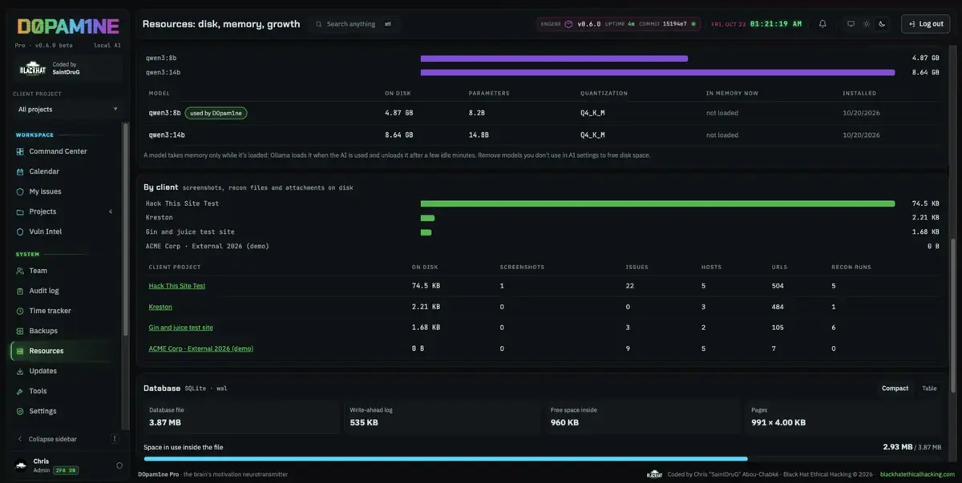Switch the database view to Compact
962x483 pixels.
(895, 388)
